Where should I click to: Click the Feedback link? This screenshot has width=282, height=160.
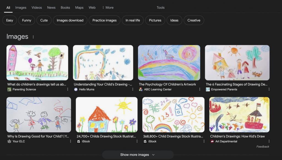[x=263, y=147]
